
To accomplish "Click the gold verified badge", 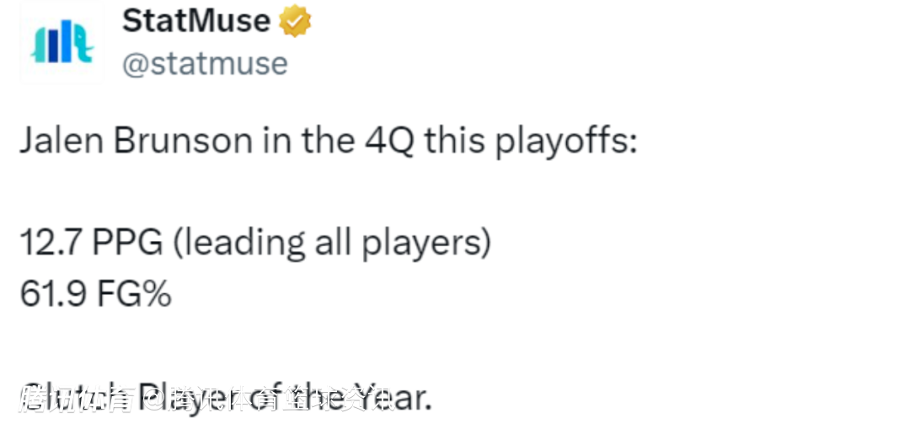I will pyautogui.click(x=295, y=23).
